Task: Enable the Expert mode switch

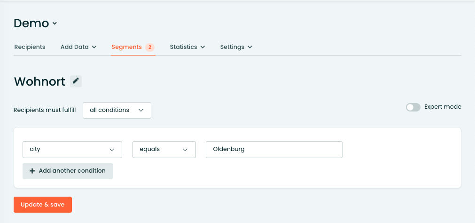Action: pyautogui.click(x=413, y=107)
